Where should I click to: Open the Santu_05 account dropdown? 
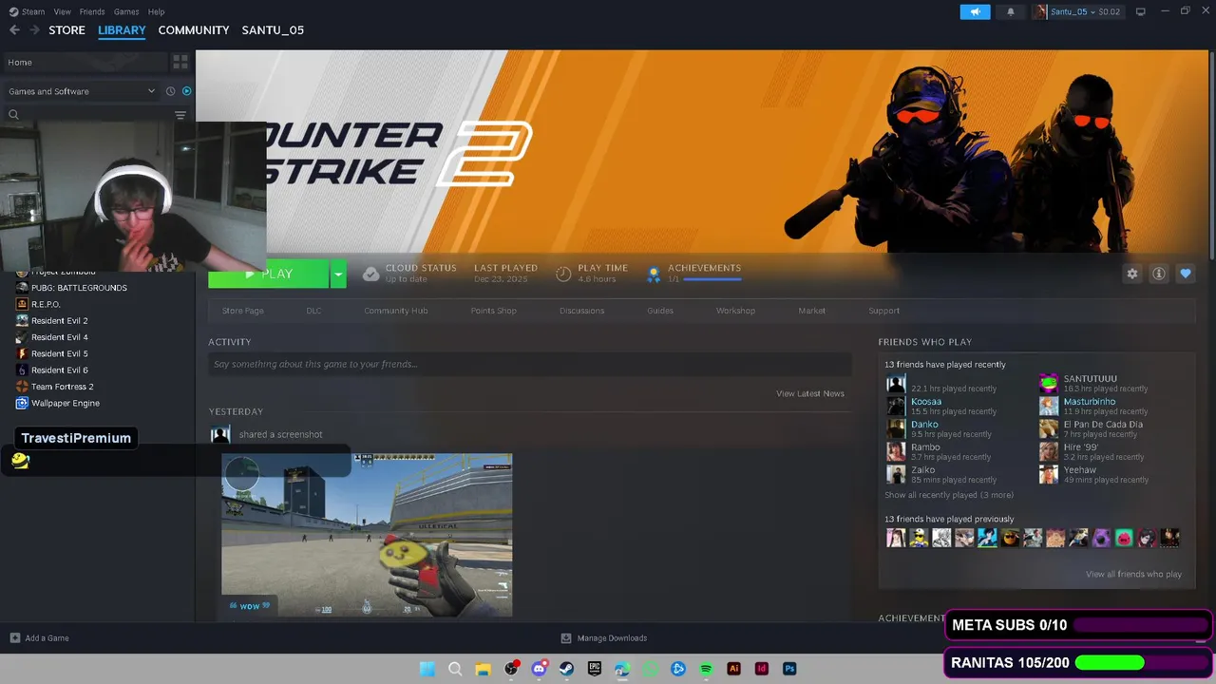[x=1077, y=11]
